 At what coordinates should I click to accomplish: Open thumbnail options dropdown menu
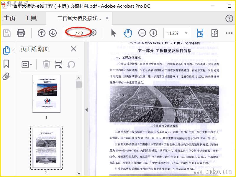(x=27, y=65)
